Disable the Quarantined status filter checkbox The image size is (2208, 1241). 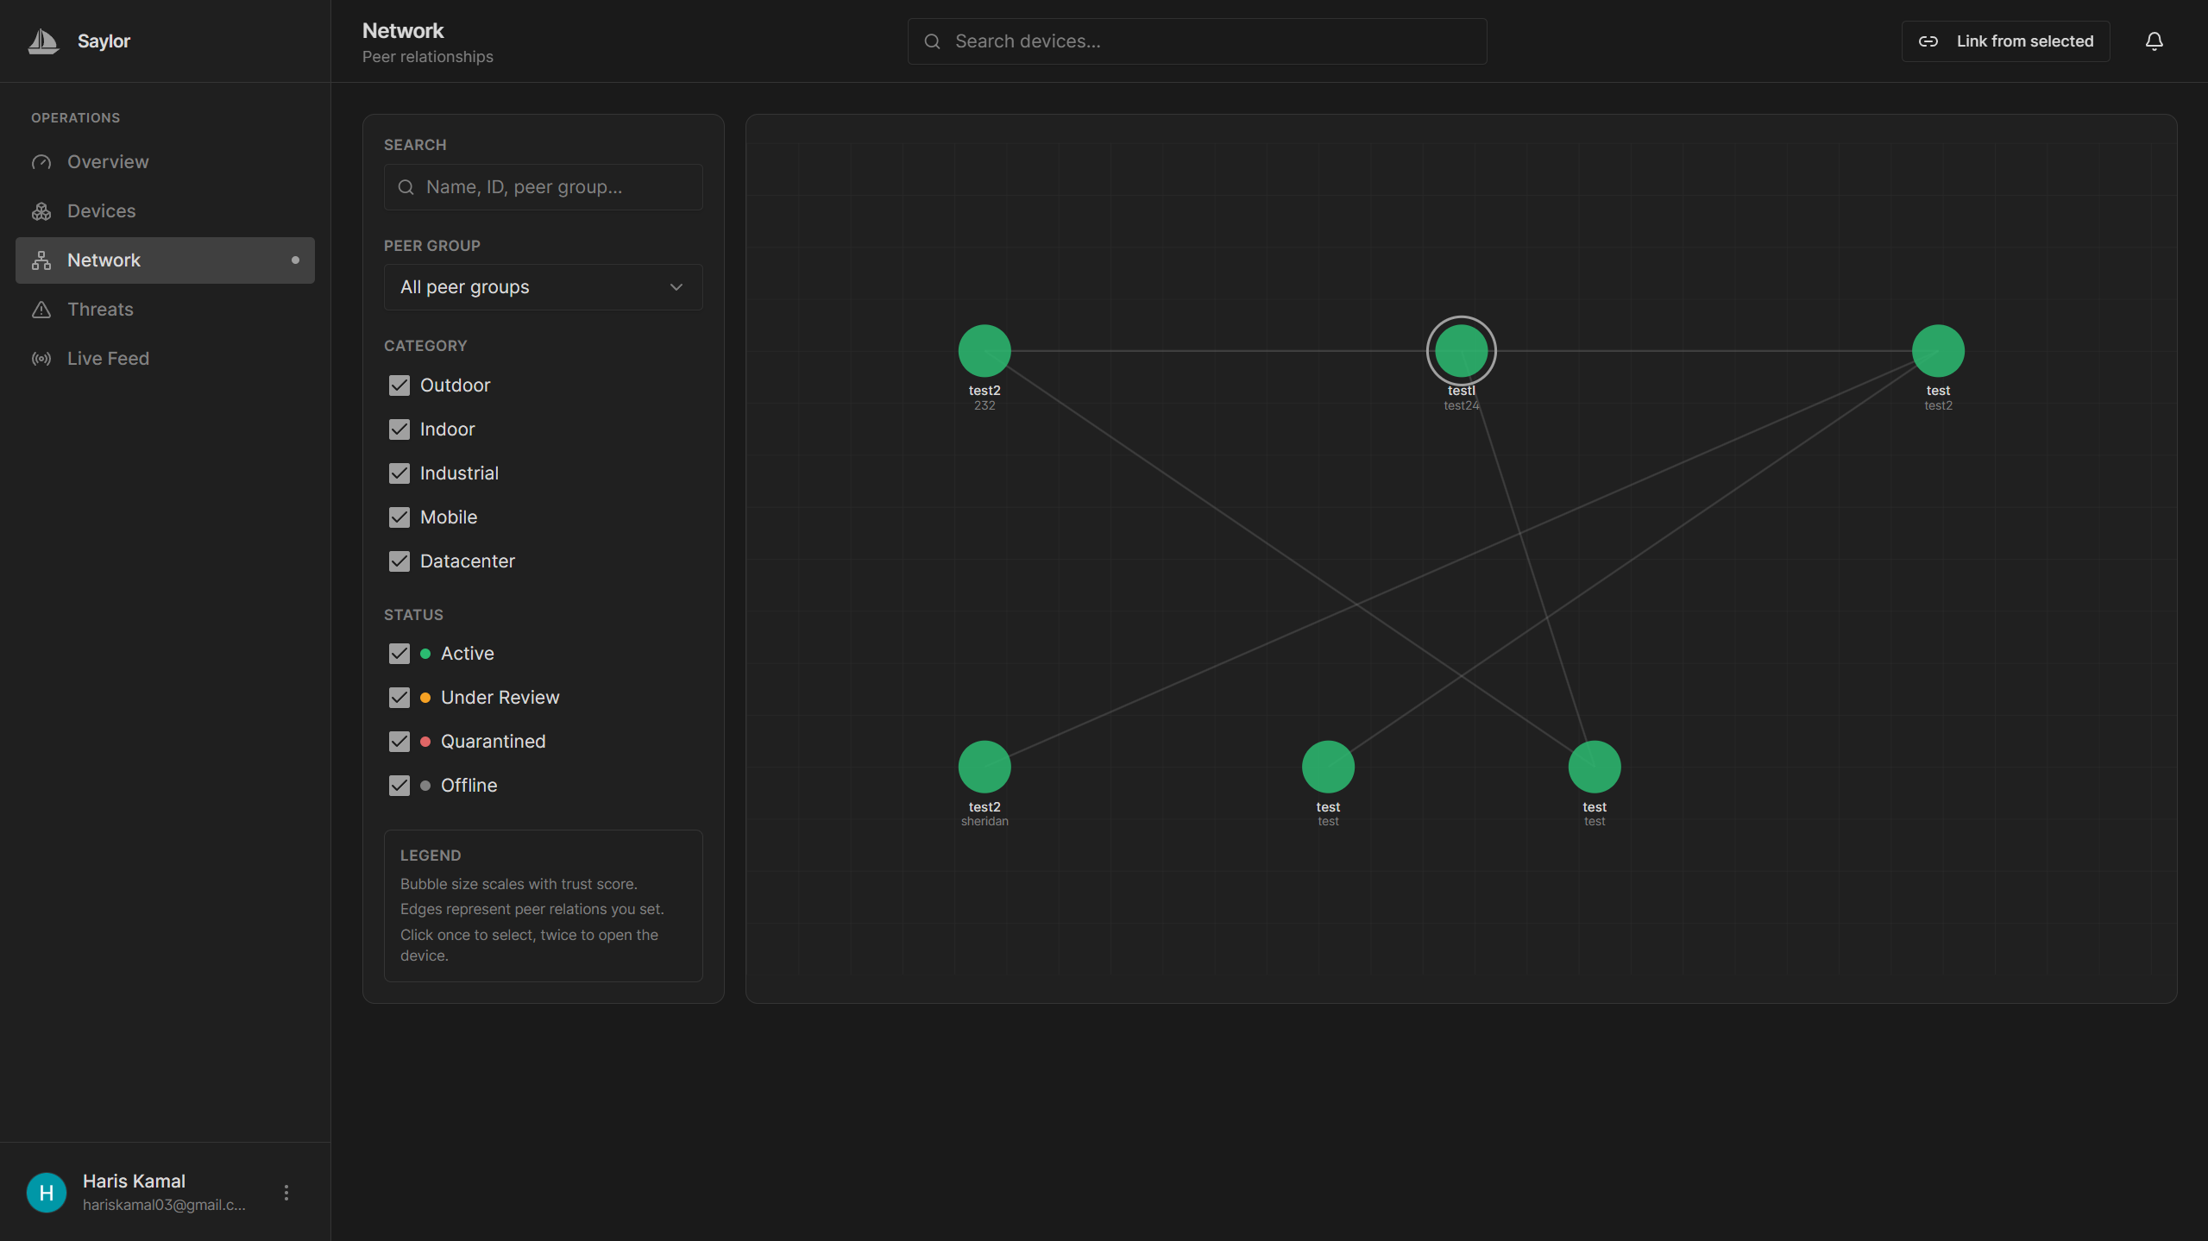coord(399,742)
